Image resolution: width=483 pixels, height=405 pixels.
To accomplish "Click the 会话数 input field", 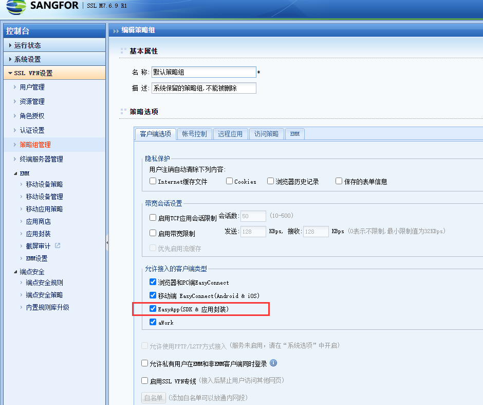I will click(253, 216).
